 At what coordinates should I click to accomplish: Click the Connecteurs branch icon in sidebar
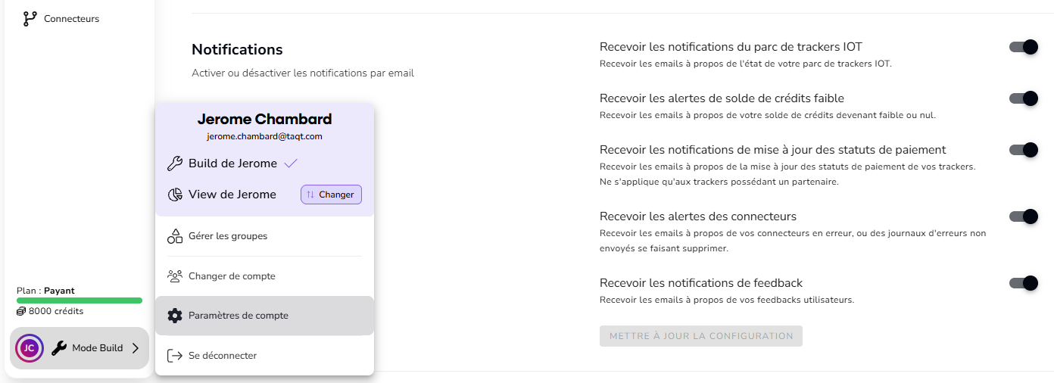pos(30,19)
